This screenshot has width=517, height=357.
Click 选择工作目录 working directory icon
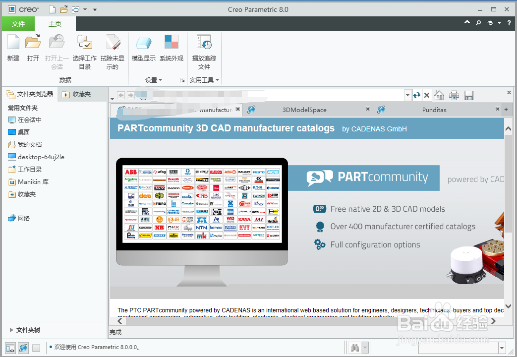click(x=85, y=42)
